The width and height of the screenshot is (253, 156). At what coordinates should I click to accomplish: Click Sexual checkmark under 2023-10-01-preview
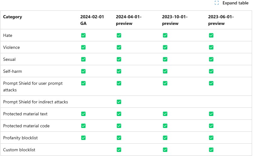(165, 59)
